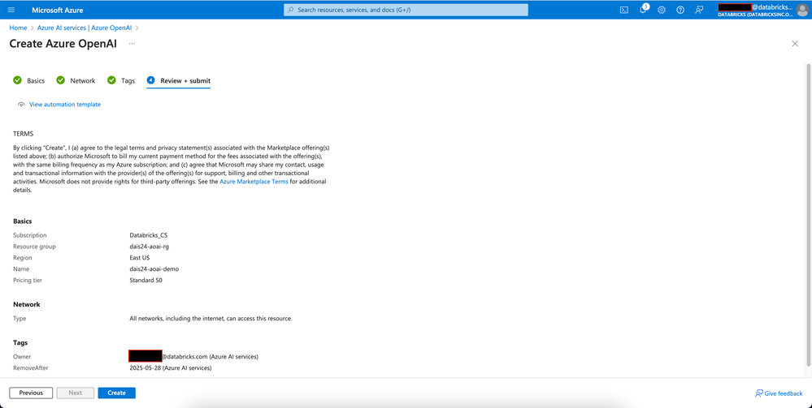Click the magnifier icon in search bar
The image size is (812, 408).
click(x=291, y=10)
